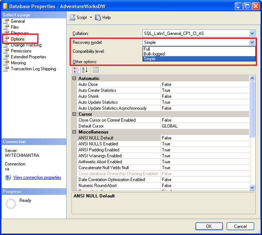Click the options grid scrollbar thumb

252,109
